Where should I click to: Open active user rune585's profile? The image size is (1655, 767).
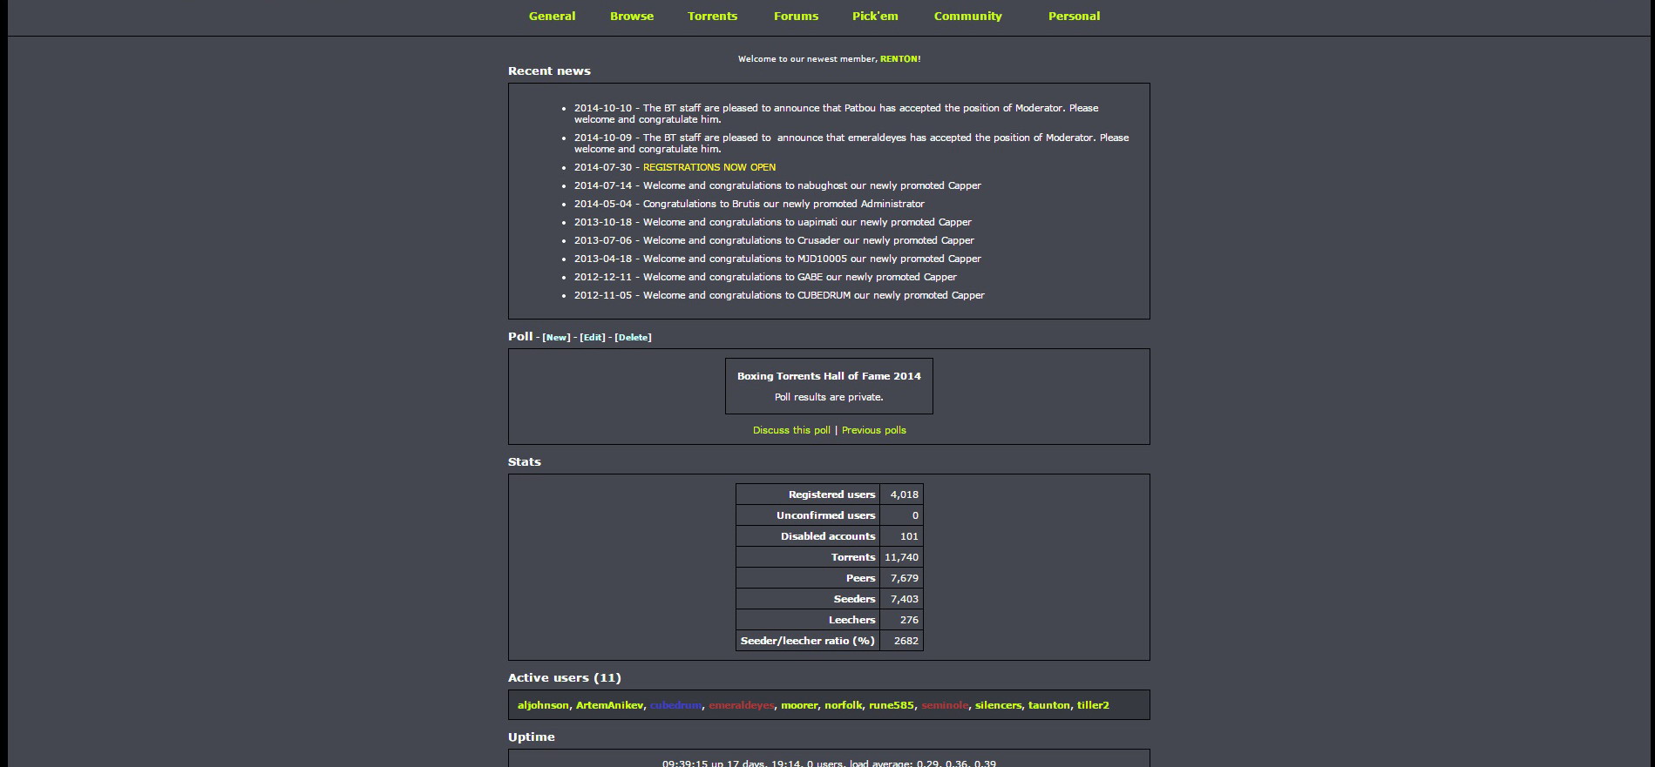892,705
